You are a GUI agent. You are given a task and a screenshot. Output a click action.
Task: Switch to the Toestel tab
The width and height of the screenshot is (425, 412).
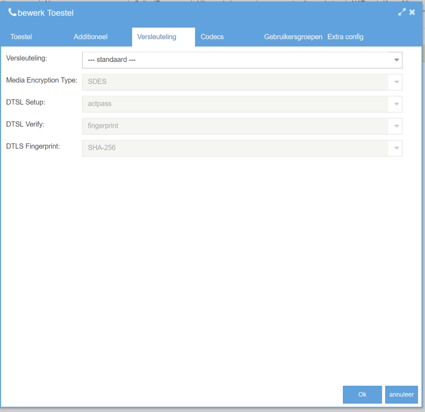pyautogui.click(x=21, y=37)
